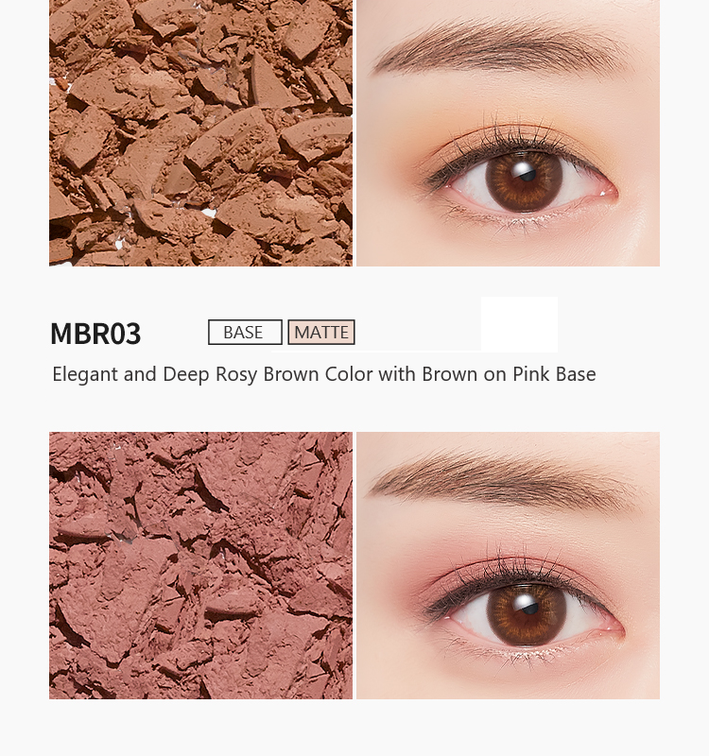Image resolution: width=709 pixels, height=756 pixels.
Task: Open the rosy pink crushed powder swatch image
Action: (200, 565)
